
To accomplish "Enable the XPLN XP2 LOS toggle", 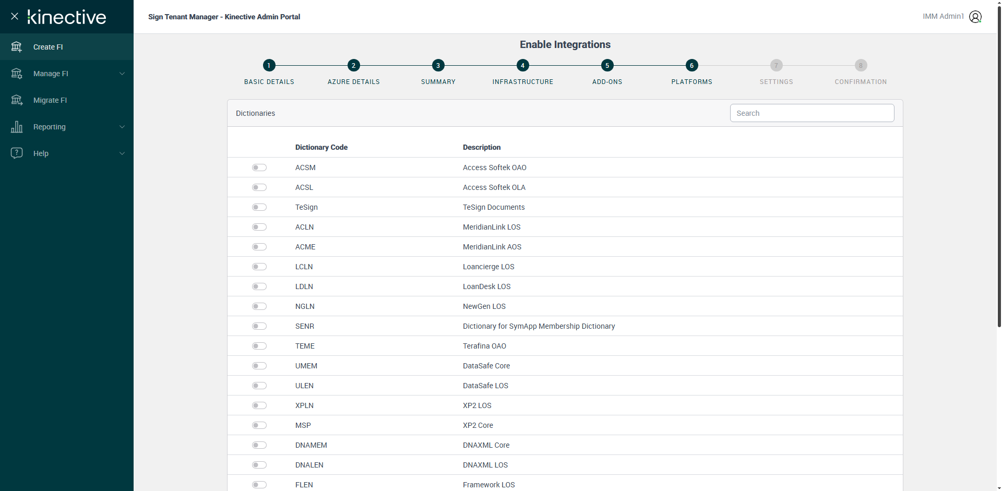I will click(x=259, y=405).
